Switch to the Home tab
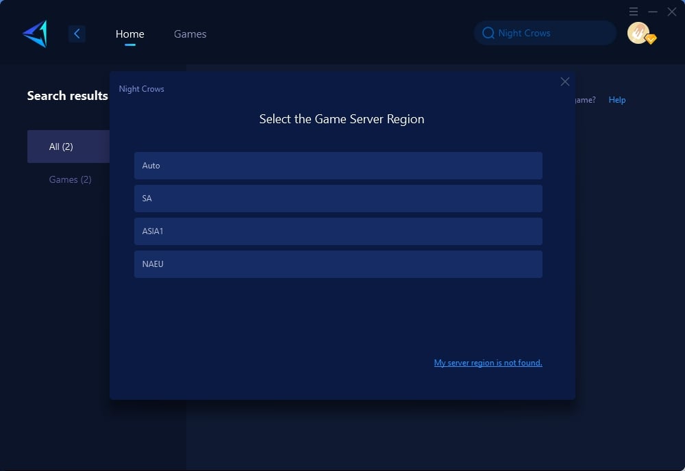 point(129,34)
